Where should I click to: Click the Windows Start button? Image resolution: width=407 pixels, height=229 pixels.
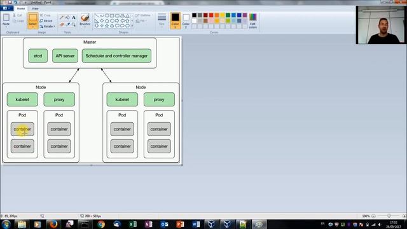(x=6, y=224)
